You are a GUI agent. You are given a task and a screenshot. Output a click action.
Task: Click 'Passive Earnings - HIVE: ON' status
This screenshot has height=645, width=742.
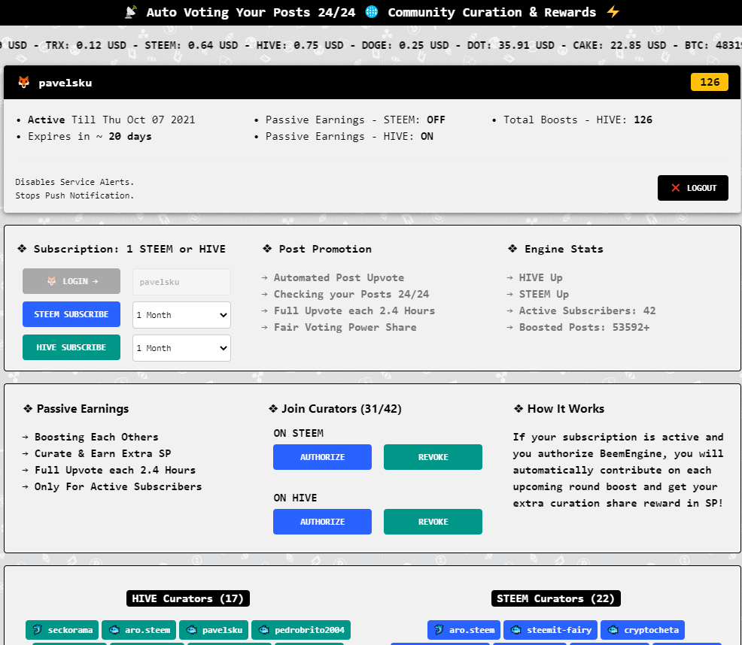(349, 136)
